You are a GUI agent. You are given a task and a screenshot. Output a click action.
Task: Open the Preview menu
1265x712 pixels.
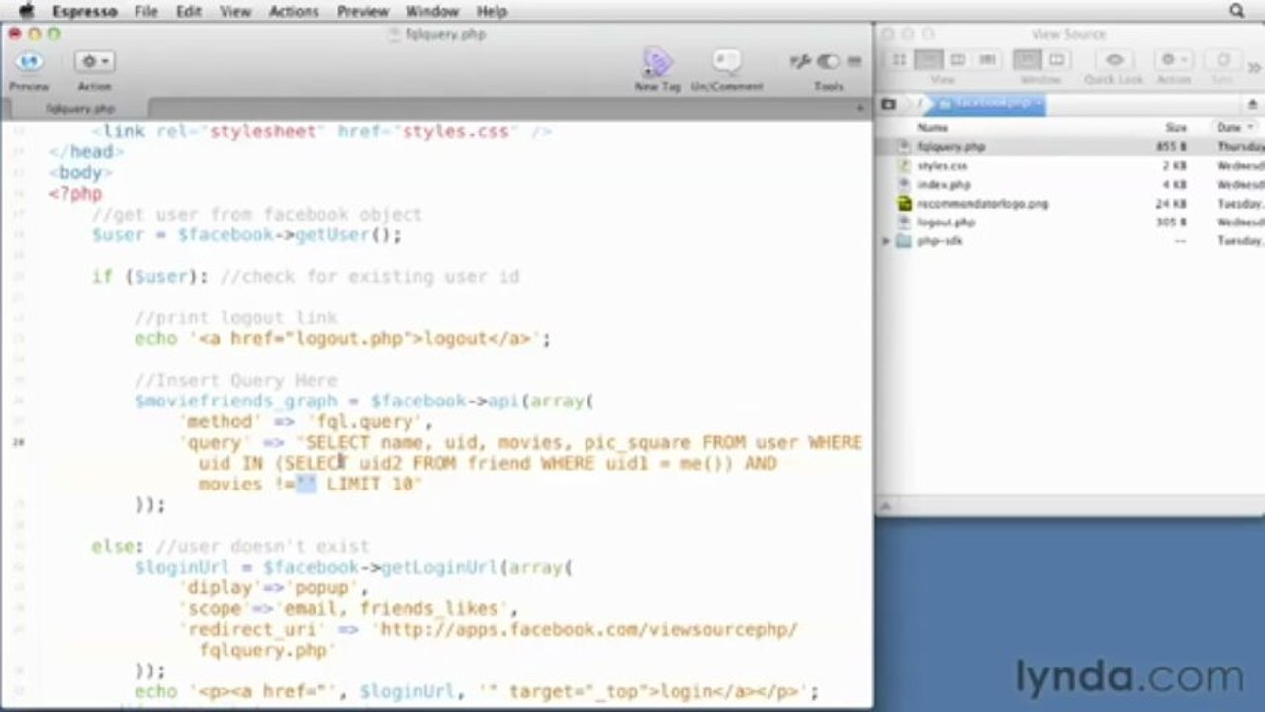pyautogui.click(x=362, y=11)
